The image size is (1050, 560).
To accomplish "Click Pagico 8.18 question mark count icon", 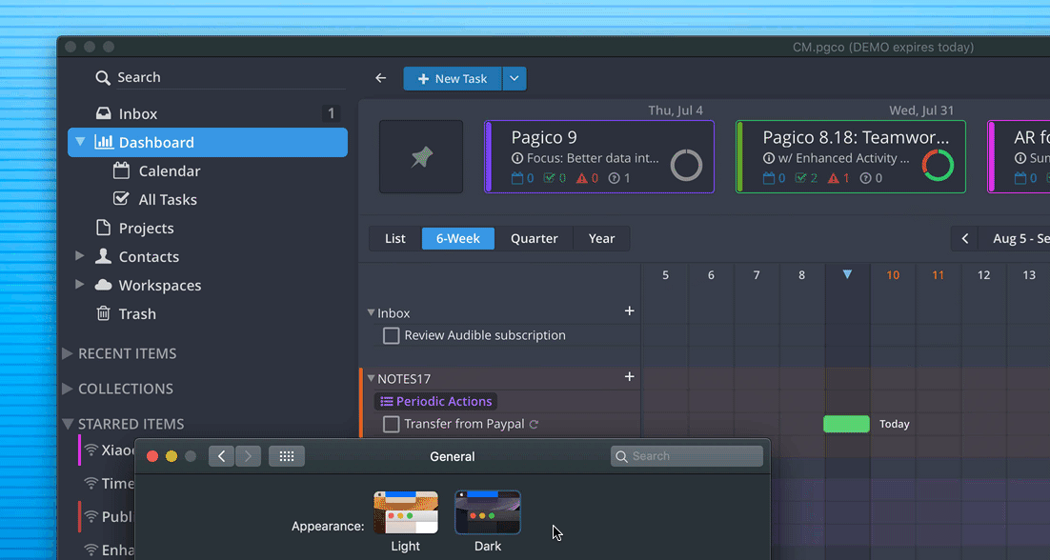I will (x=866, y=178).
